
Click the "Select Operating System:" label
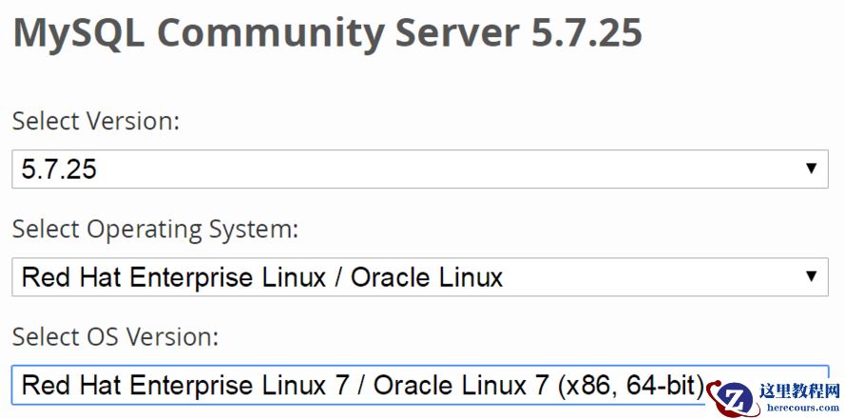click(x=157, y=229)
